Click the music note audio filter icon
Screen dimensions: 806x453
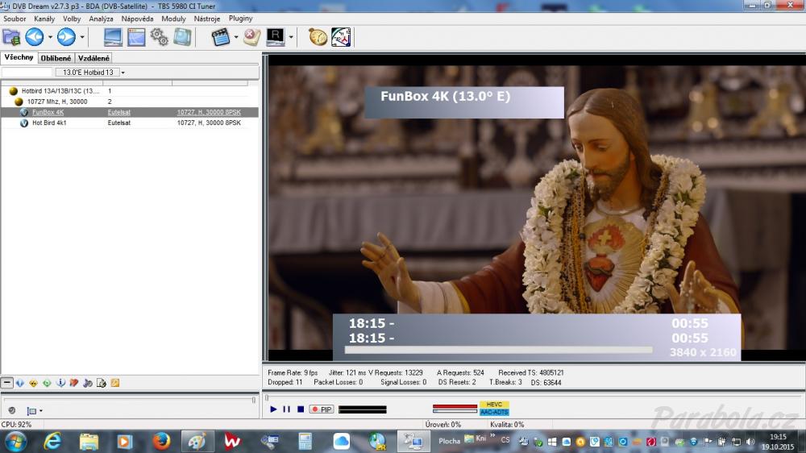tap(88, 383)
